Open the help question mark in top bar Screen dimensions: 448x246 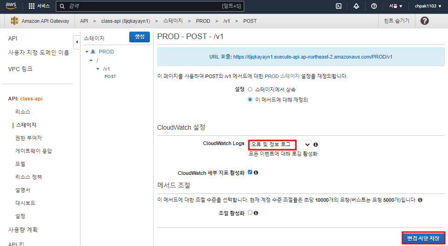pyautogui.click(x=374, y=6)
